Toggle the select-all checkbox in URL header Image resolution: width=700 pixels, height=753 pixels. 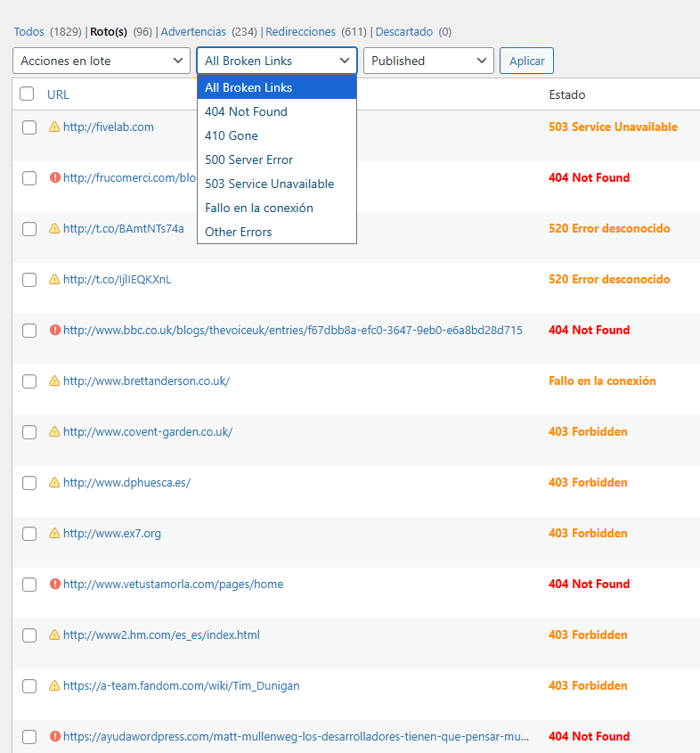tap(27, 94)
